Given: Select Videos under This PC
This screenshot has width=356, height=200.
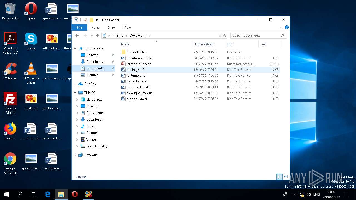Looking at the screenshot, I should point(91,139).
